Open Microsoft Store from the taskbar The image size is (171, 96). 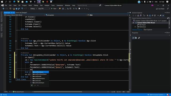pyautogui.click(x=22, y=2)
